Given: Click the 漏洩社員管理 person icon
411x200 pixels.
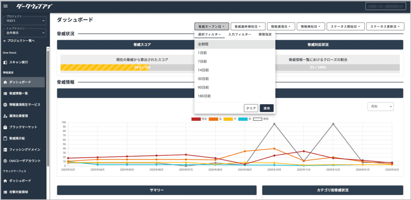Looking at the screenshot, I should click(x=5, y=116).
